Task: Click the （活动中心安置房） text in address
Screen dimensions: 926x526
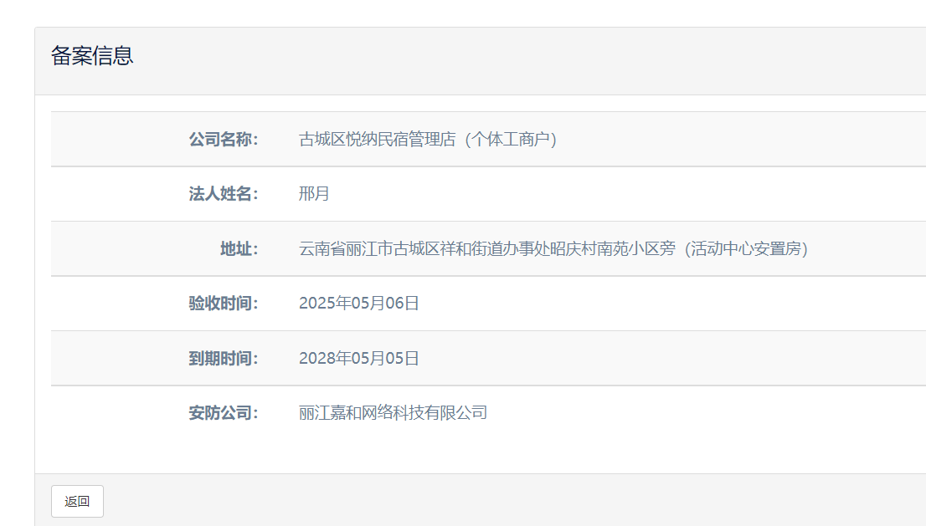Action: (x=746, y=249)
